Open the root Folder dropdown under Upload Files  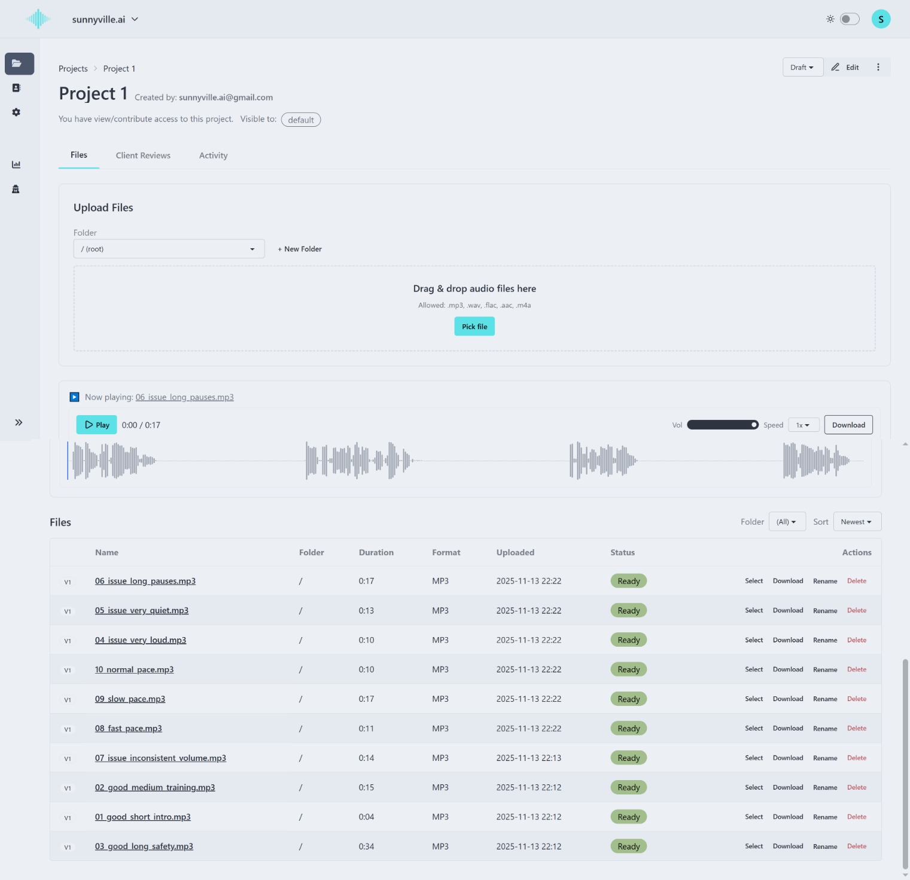168,248
